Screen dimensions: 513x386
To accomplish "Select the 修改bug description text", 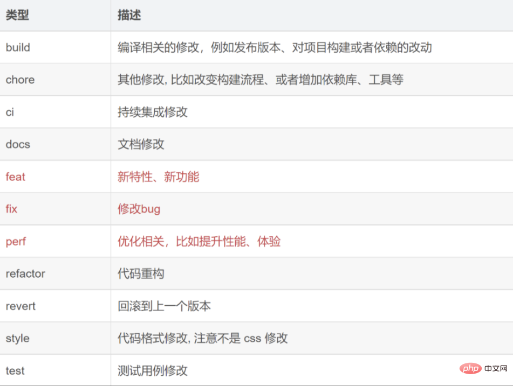I will coord(139,209).
